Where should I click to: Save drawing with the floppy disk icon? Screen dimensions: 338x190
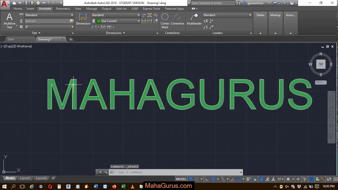[26, 3]
